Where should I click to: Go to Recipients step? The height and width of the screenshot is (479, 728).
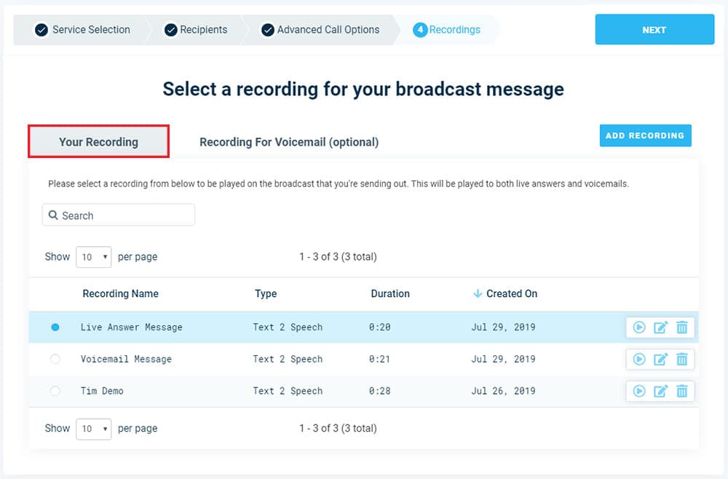(196, 30)
